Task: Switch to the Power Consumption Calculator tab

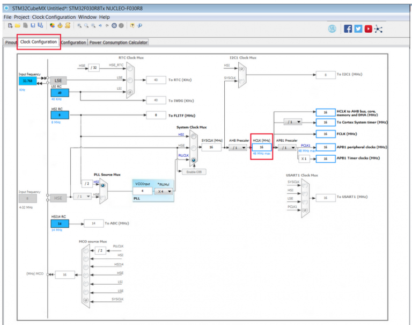Action: click(x=118, y=42)
